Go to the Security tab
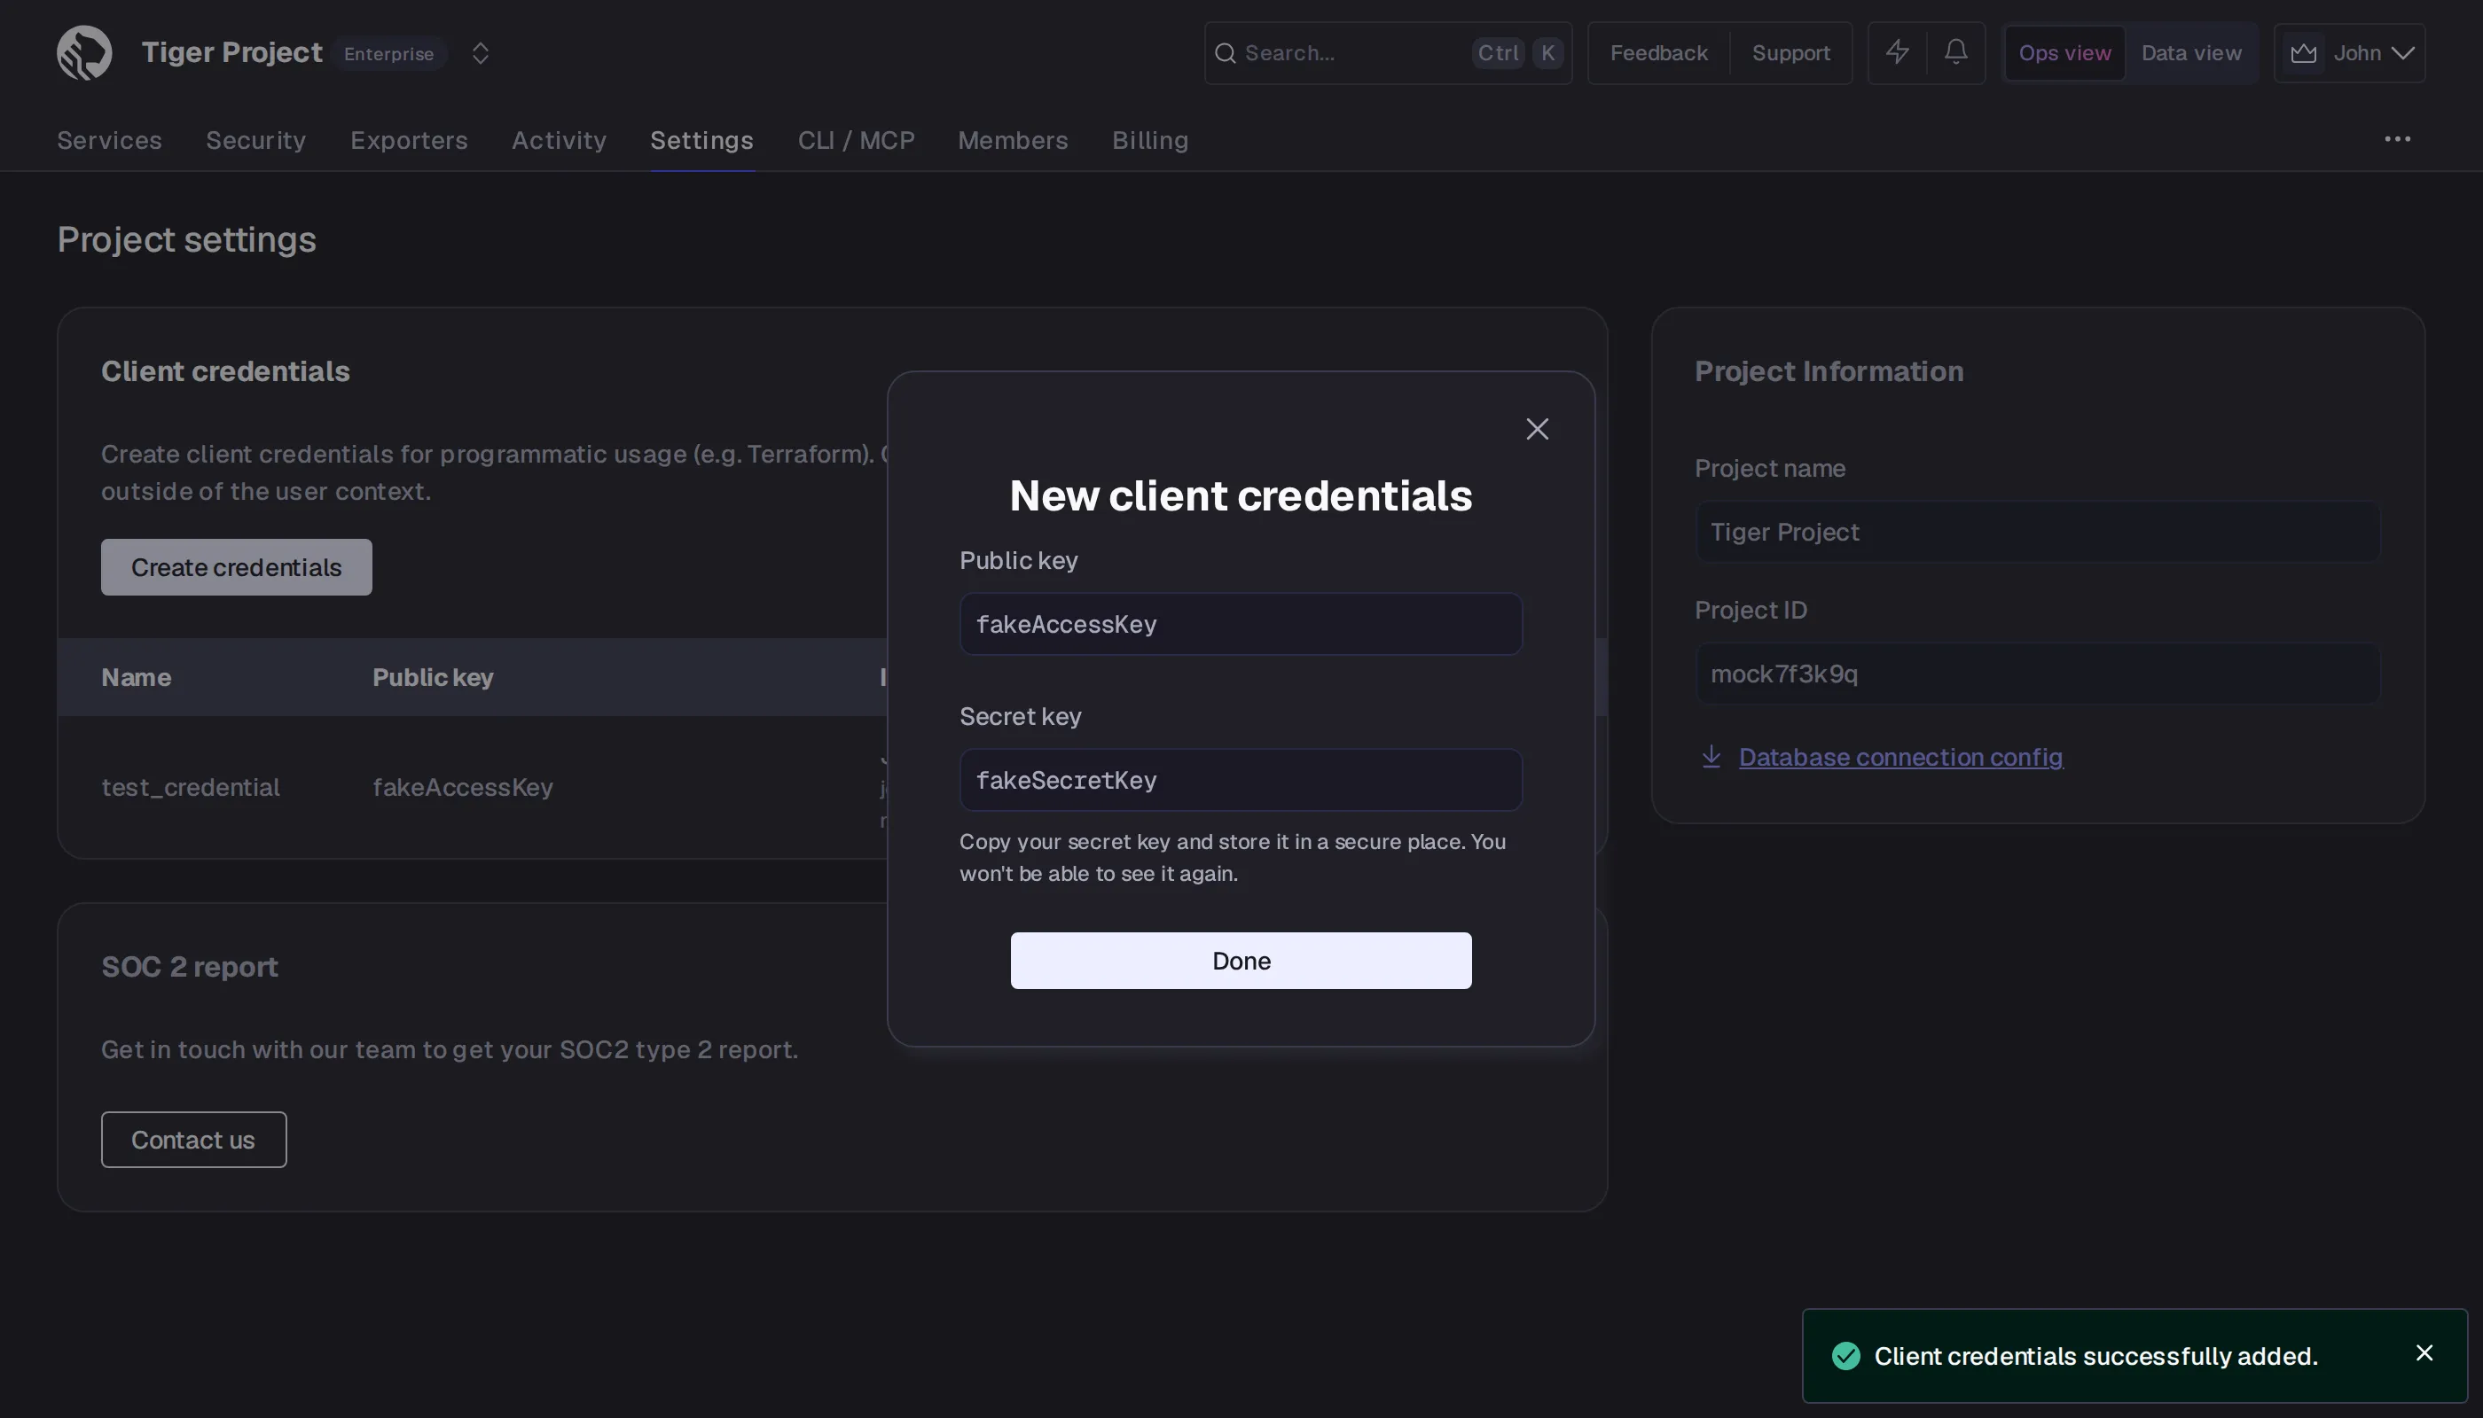Viewport: 2483px width, 1418px height. (255, 140)
